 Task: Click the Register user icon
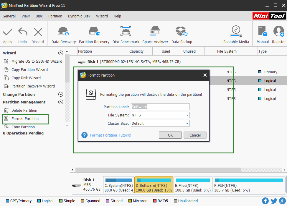coord(278,31)
